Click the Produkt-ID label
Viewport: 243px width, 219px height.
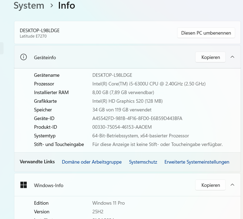pyautogui.click(x=46, y=127)
